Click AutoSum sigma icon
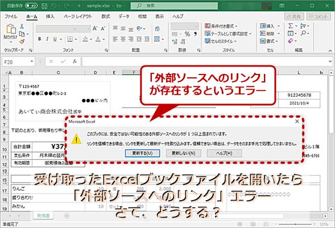The height and width of the screenshot is (228, 335). coord(291,26)
